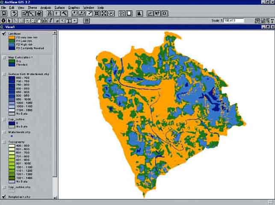The image size is (275, 205).
Task: Open the Theme menu
Action: click(32, 8)
